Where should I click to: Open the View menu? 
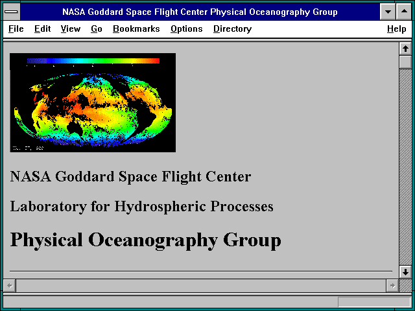71,29
